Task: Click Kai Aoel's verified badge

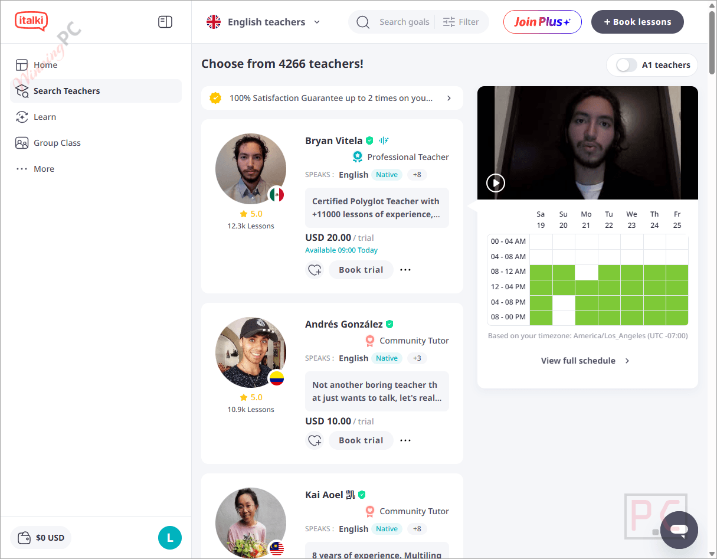Action: point(362,495)
